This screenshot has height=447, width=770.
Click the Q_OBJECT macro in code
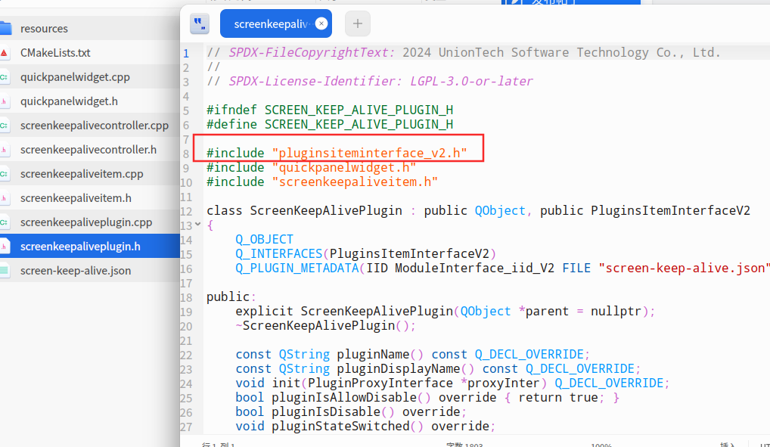pos(264,239)
